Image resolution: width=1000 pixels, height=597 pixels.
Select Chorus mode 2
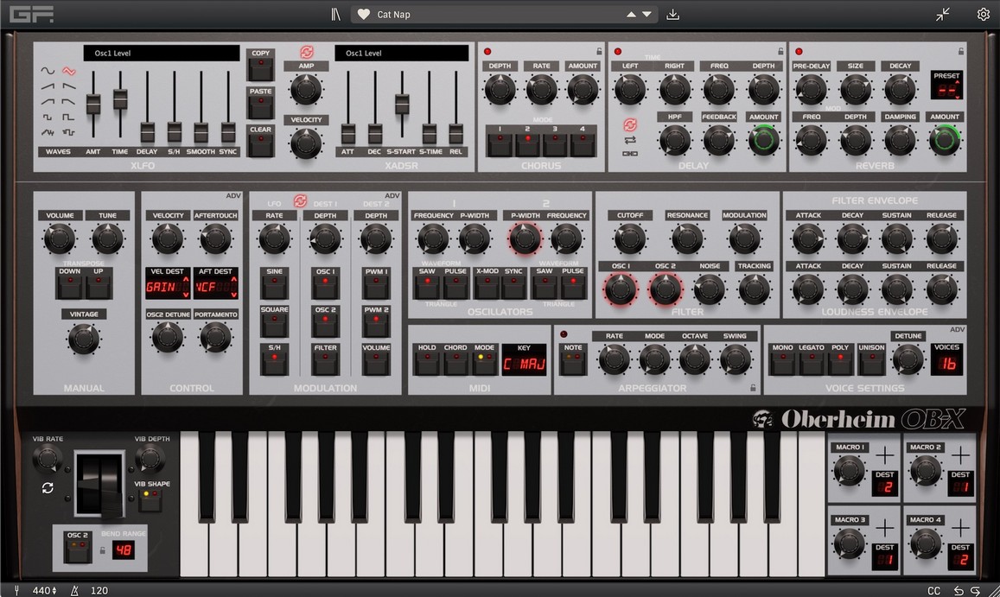pos(527,143)
